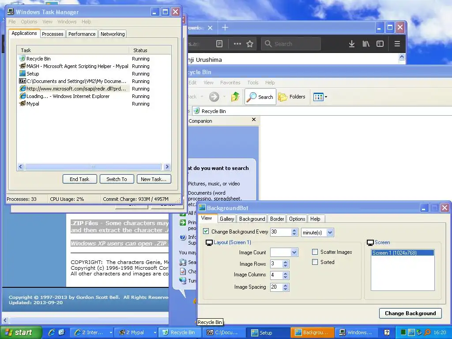Open the Task Manager Windows menu
The height and width of the screenshot is (339, 452).
click(67, 22)
